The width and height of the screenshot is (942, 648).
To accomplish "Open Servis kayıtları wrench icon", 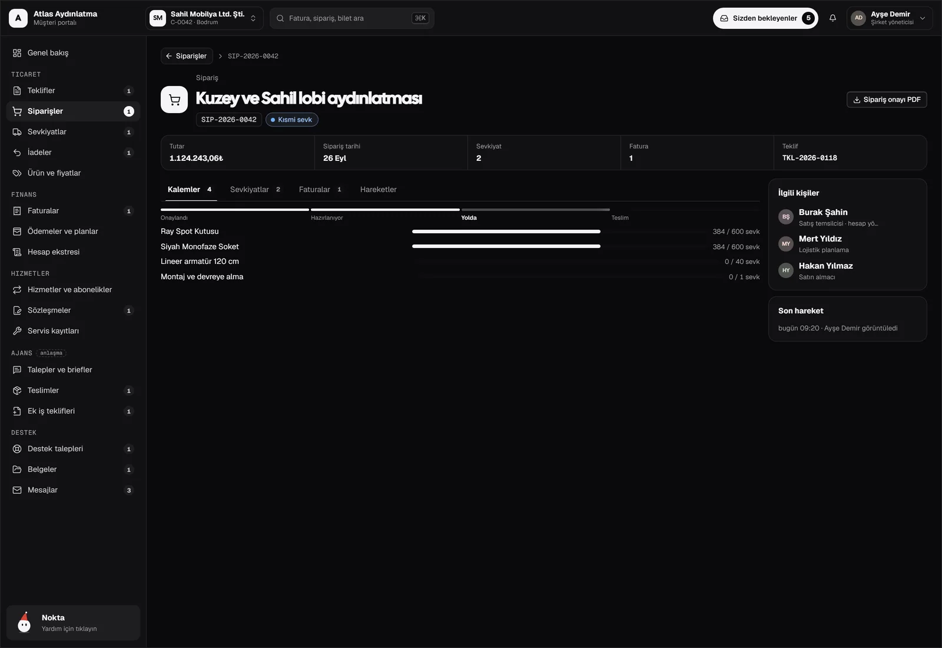I will (17, 331).
